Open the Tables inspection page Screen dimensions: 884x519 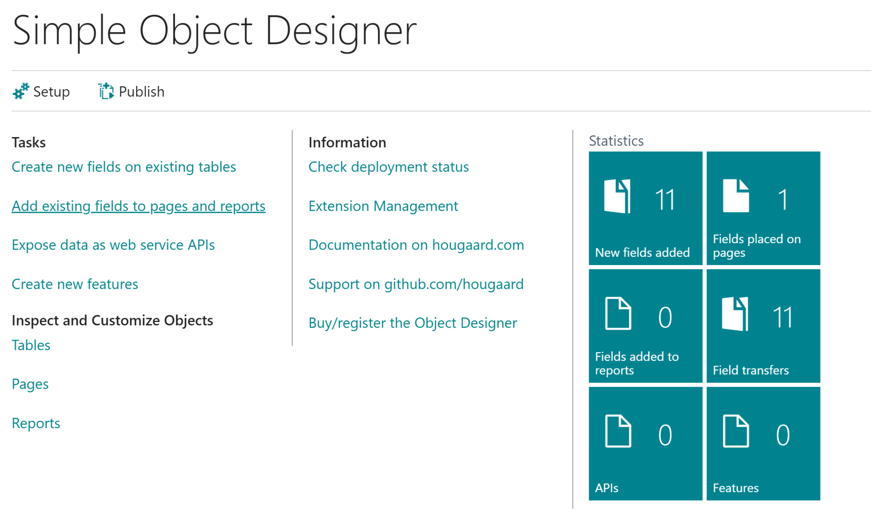tap(31, 344)
